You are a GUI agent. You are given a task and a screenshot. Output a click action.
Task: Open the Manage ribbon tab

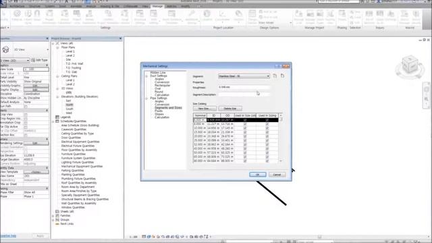[x=157, y=6]
